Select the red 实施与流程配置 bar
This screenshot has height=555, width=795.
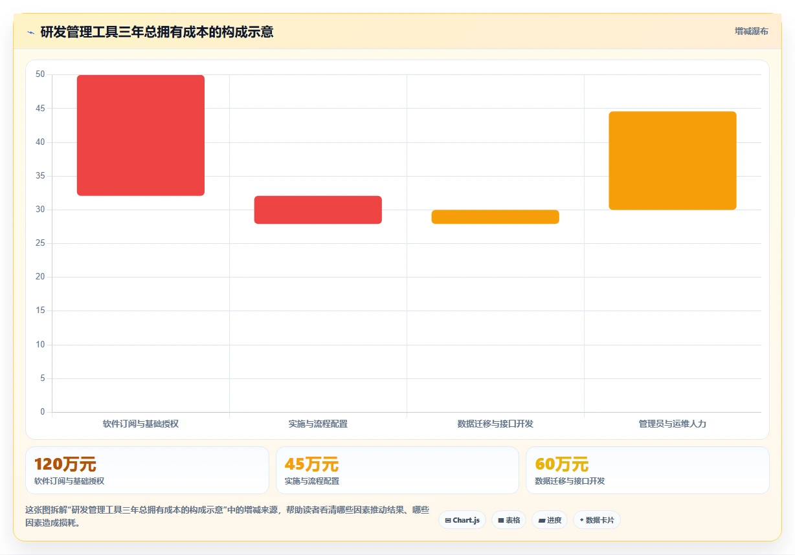pyautogui.click(x=318, y=210)
